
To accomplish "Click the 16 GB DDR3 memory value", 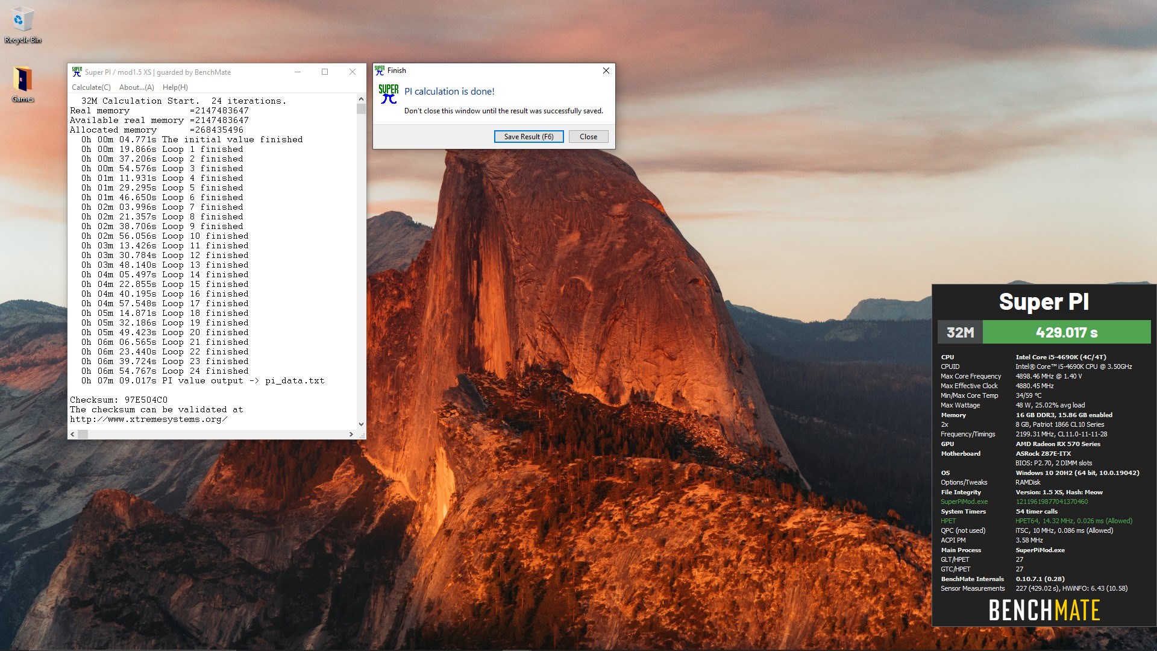I will (x=1064, y=415).
